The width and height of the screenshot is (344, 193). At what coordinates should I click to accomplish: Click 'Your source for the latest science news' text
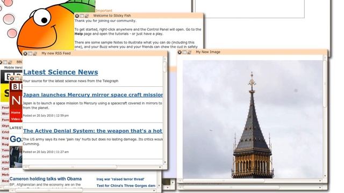pos(70,81)
